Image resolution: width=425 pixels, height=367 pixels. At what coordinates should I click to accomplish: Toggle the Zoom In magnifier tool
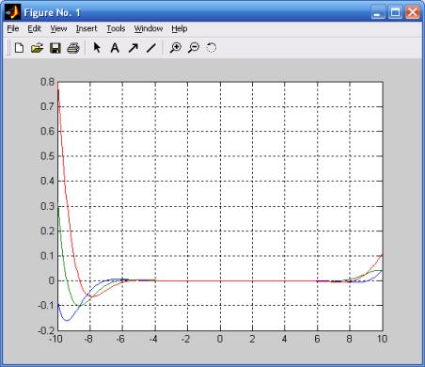point(176,48)
